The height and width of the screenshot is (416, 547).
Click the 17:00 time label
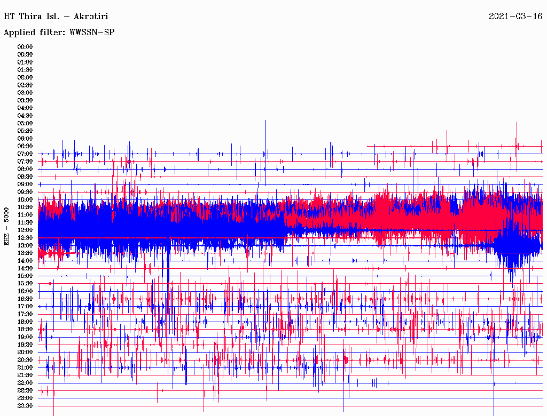pos(25,307)
